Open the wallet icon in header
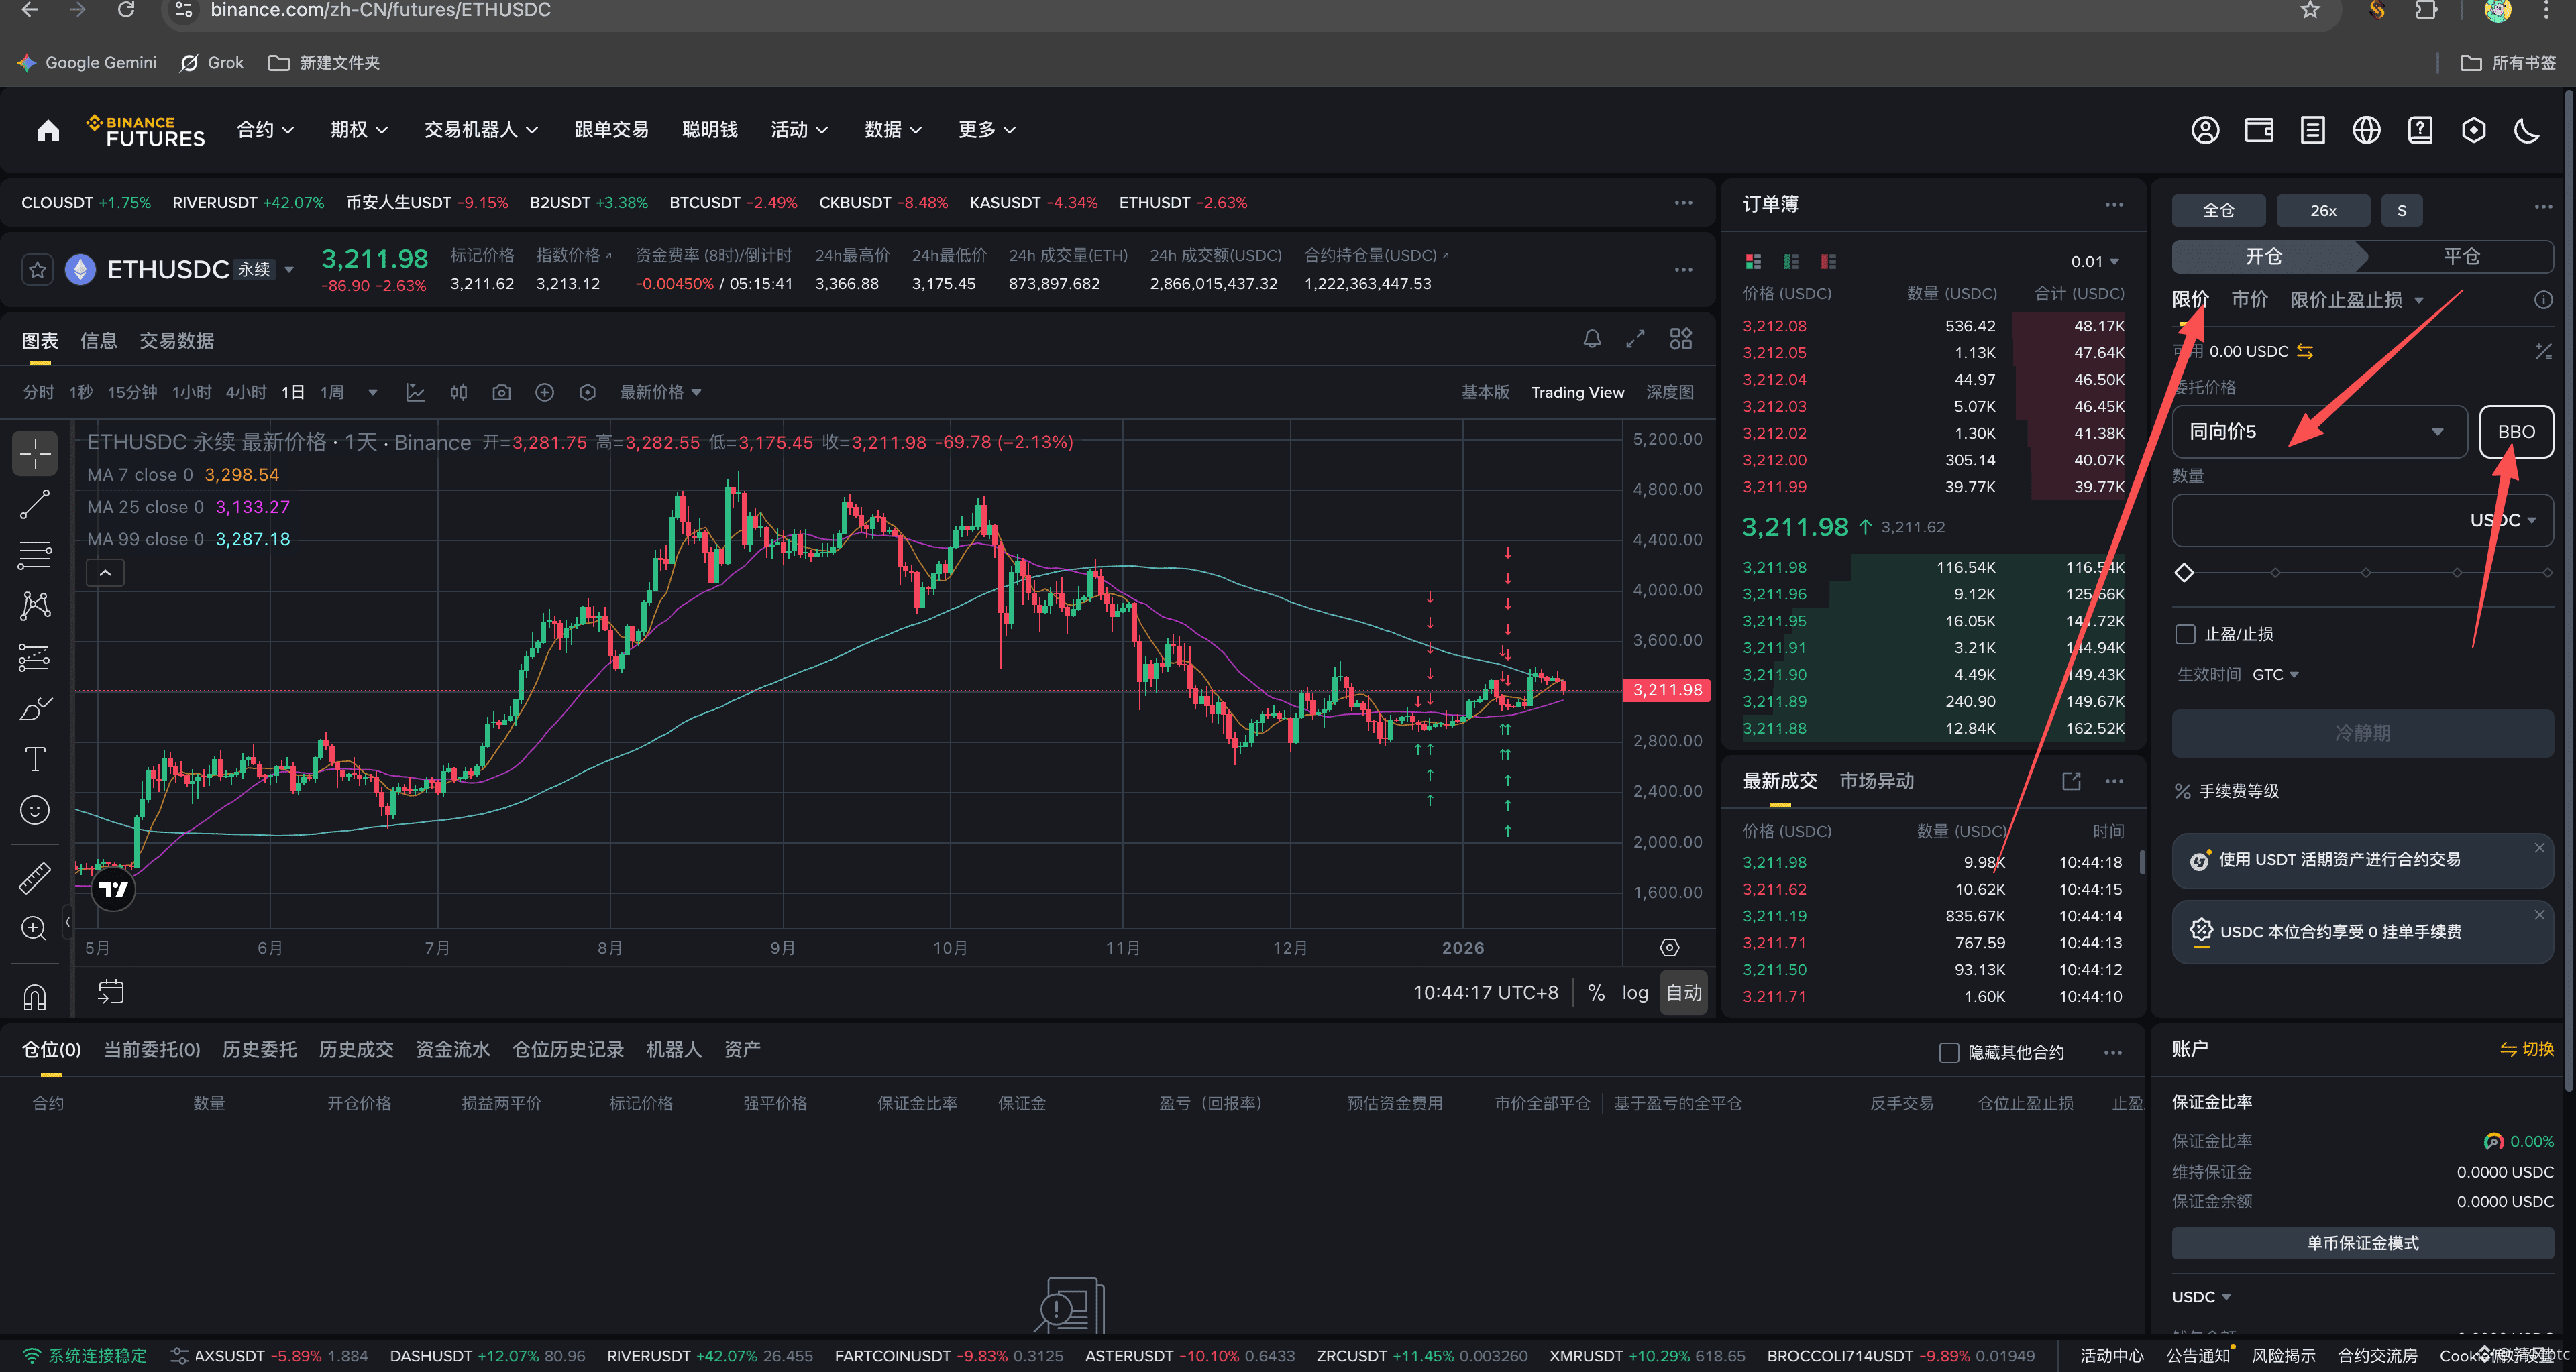This screenshot has height=1372, width=2576. tap(2259, 130)
